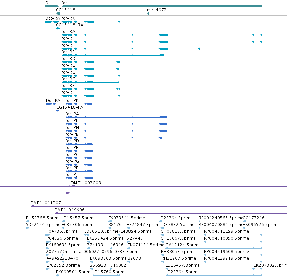Select the DME1-003G03 clone label
The height and width of the screenshot is (277, 287).
[86, 183]
